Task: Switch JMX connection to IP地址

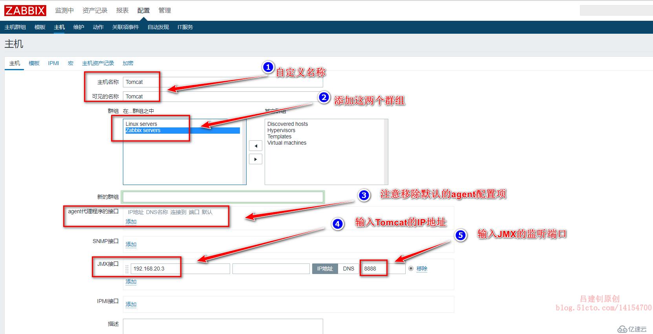Action: 325,269
